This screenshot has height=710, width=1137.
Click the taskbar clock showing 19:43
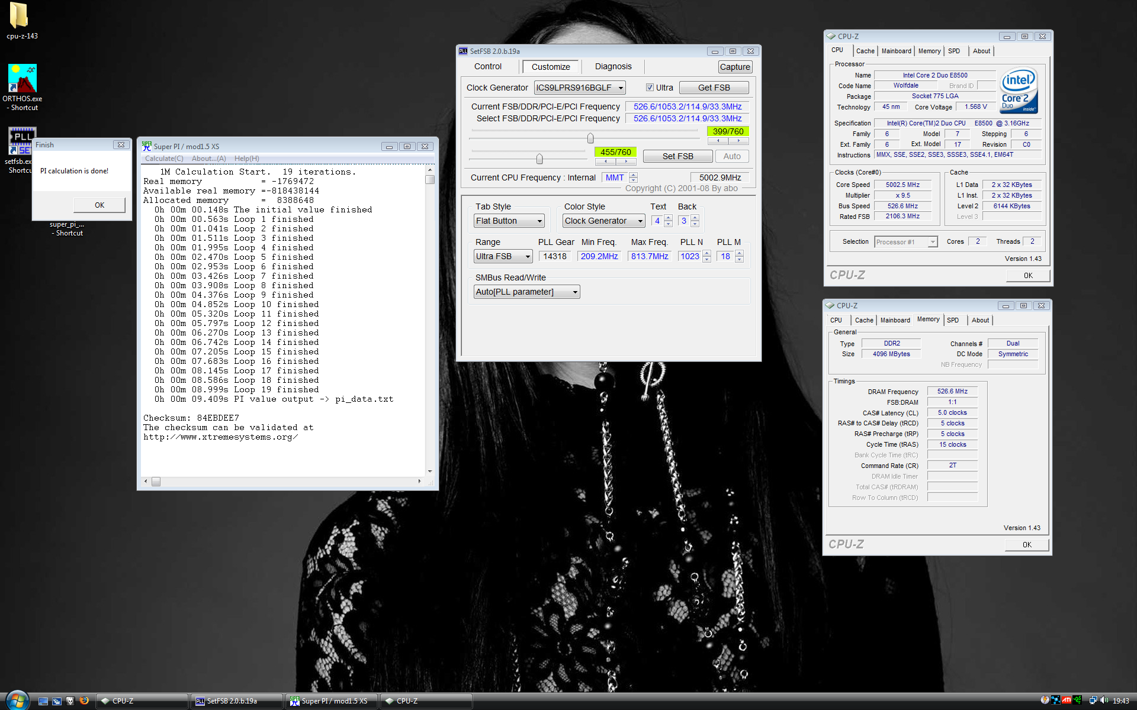1120,701
